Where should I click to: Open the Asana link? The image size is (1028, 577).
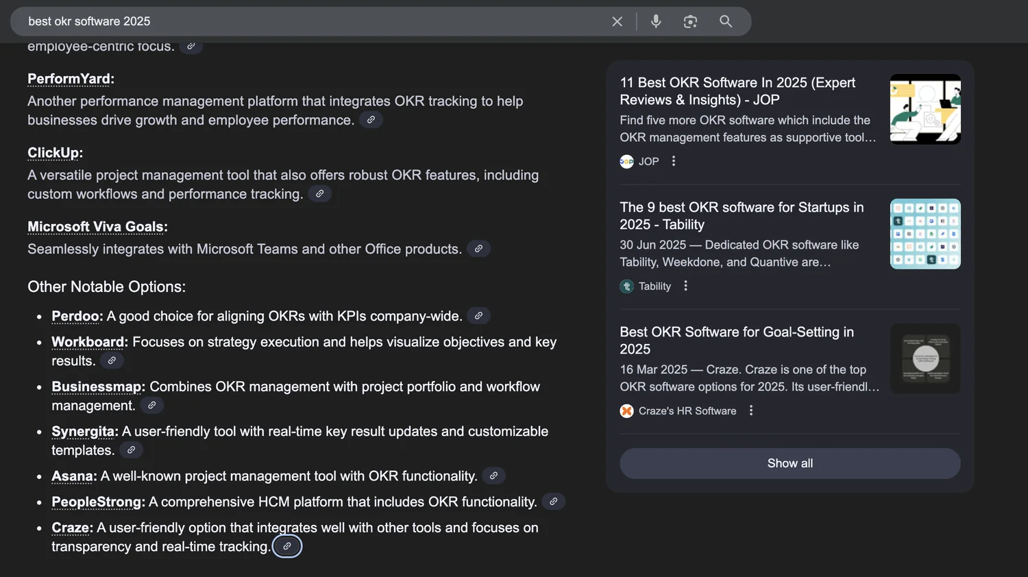[x=72, y=476]
